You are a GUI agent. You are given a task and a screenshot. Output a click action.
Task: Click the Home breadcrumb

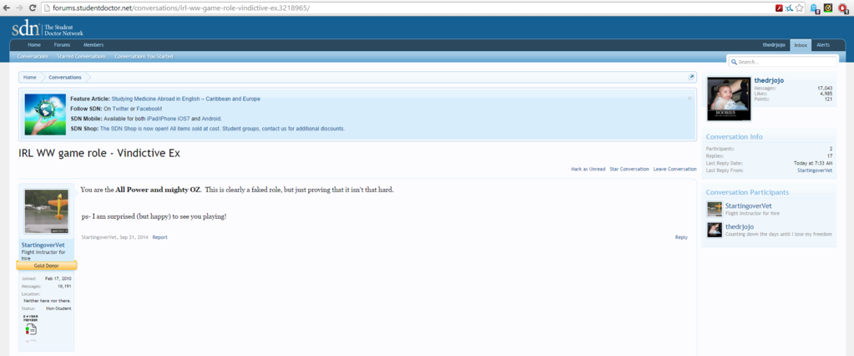click(30, 78)
